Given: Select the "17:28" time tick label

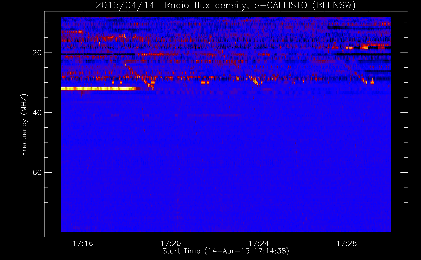Looking at the screenshot, I should 347,244.
